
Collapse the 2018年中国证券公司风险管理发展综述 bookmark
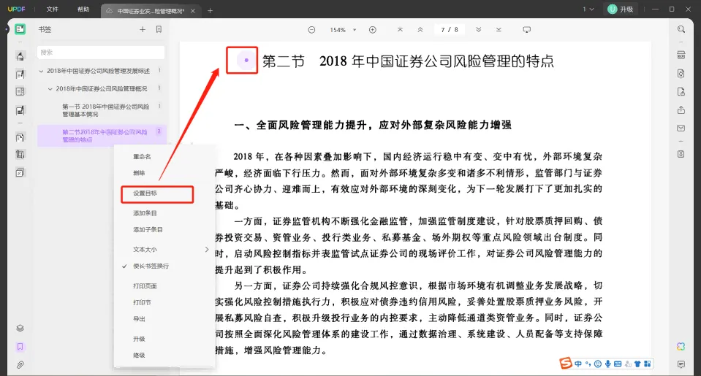[x=42, y=71]
